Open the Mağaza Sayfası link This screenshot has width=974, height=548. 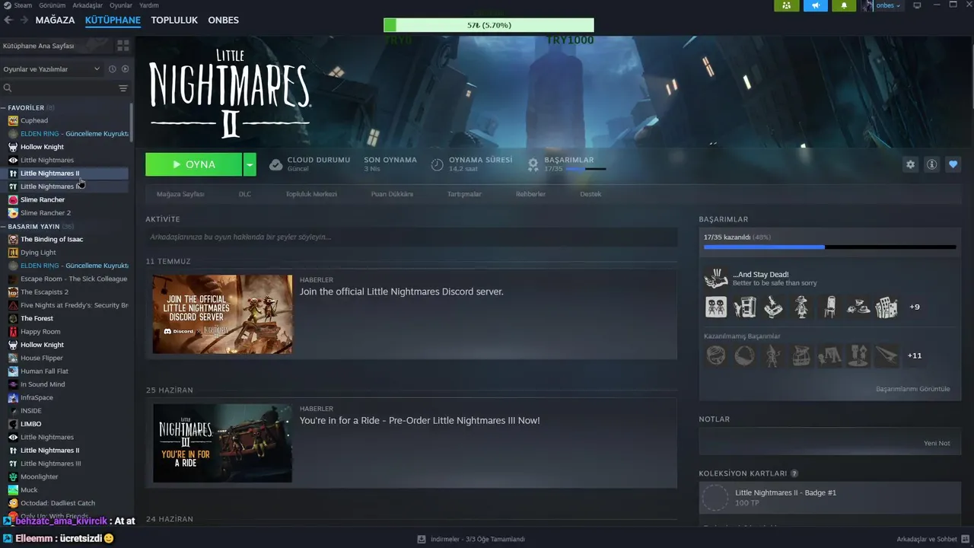(x=180, y=194)
